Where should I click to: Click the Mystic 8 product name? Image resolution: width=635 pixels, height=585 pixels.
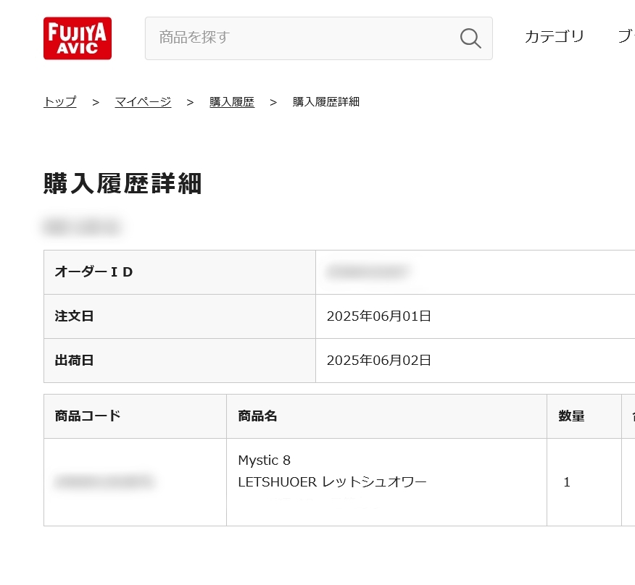point(264,460)
